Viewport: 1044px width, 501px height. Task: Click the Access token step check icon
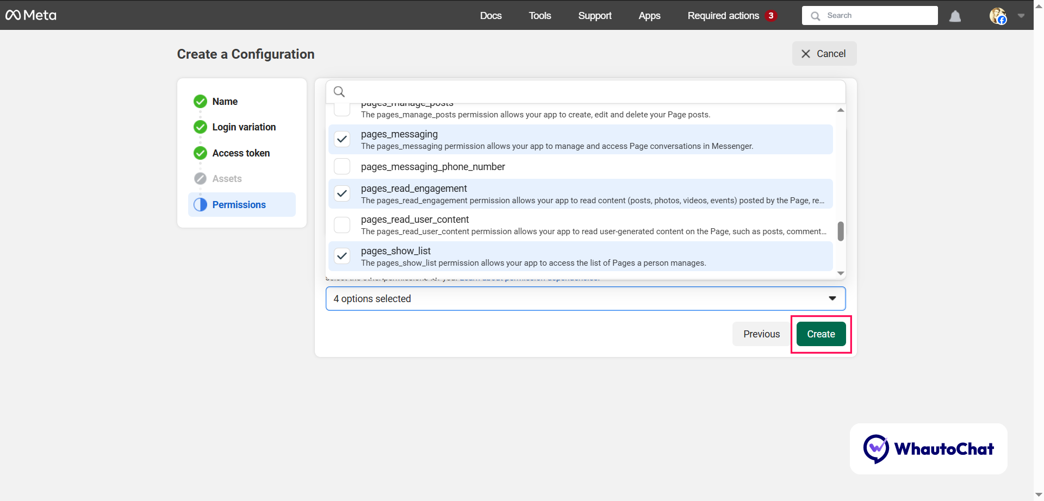point(200,153)
